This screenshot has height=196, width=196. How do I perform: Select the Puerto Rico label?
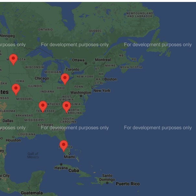click(128, 184)
